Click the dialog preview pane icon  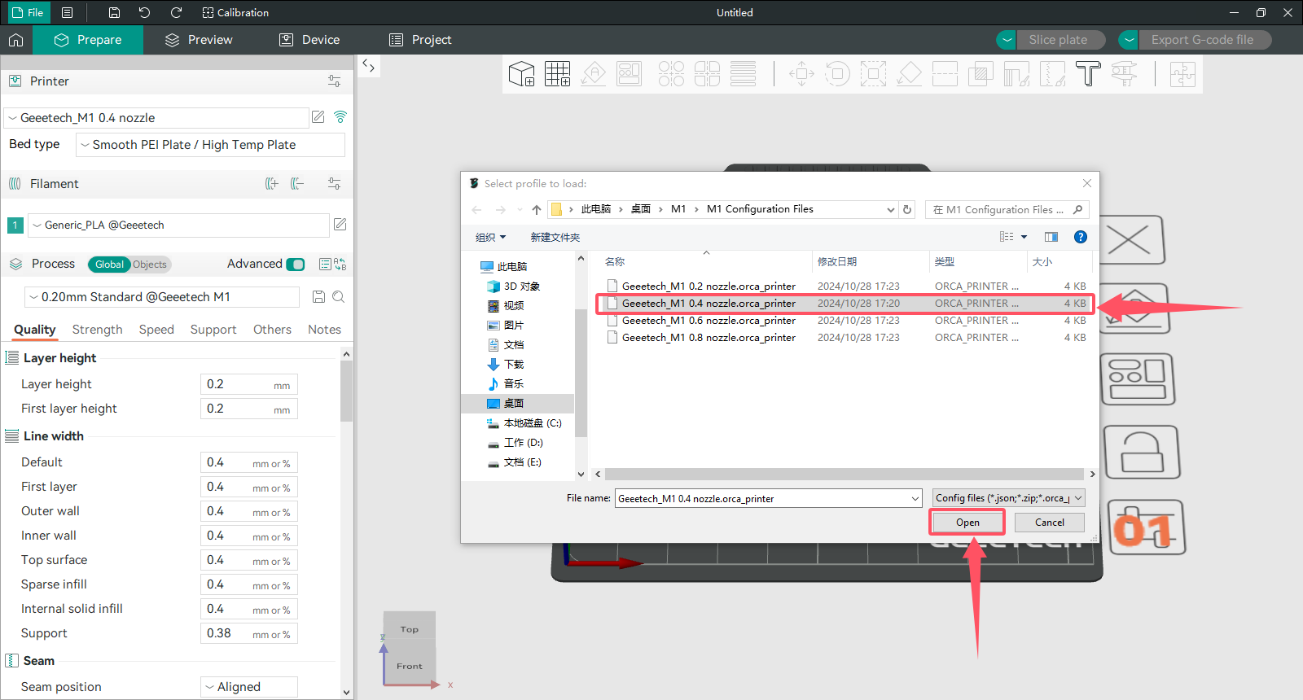pos(1051,237)
